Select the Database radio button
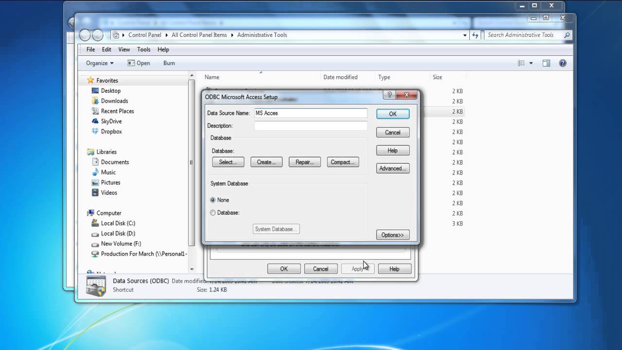The width and height of the screenshot is (622, 350). (x=213, y=213)
